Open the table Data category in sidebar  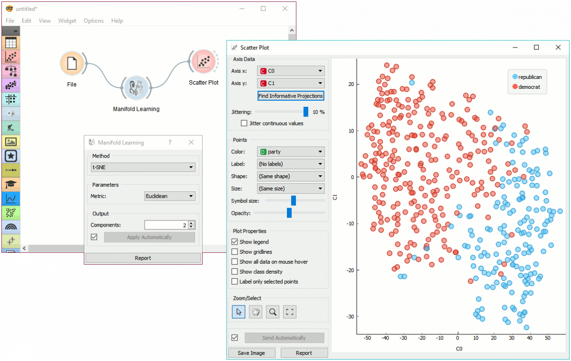pyautogui.click(x=11, y=43)
